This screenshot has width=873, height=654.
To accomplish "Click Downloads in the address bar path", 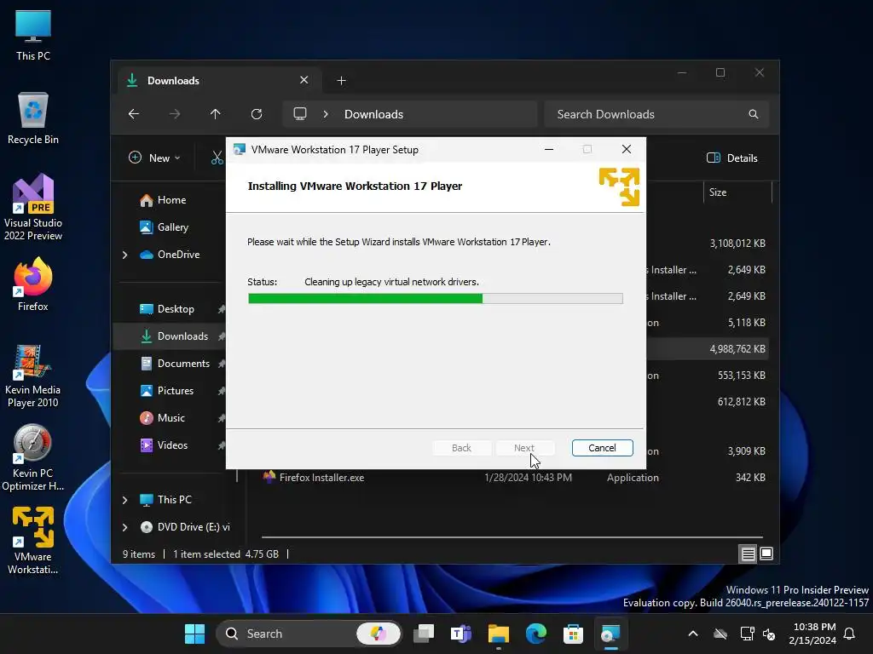I will 373,114.
